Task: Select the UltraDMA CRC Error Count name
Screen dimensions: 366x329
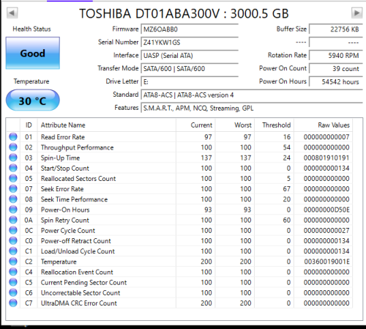Action: click(79, 303)
